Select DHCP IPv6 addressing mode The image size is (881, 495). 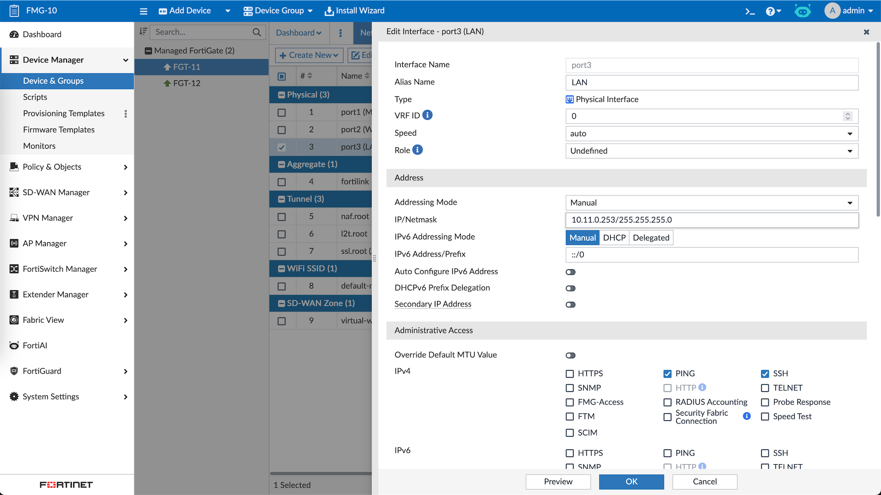pos(614,238)
